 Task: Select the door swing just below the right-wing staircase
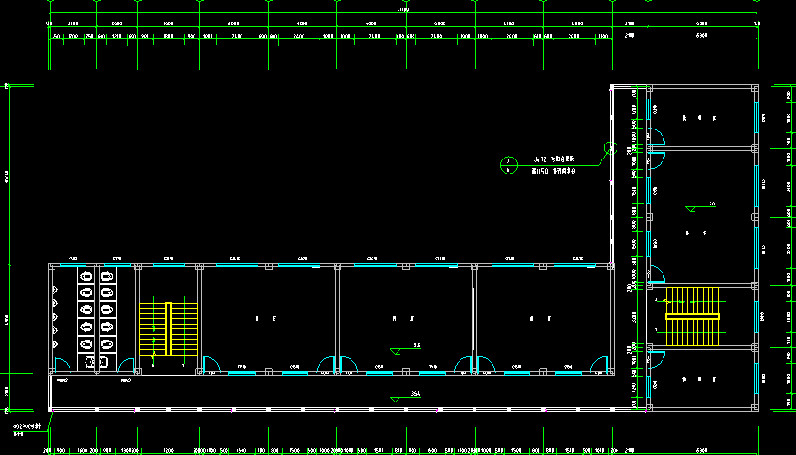click(x=658, y=359)
